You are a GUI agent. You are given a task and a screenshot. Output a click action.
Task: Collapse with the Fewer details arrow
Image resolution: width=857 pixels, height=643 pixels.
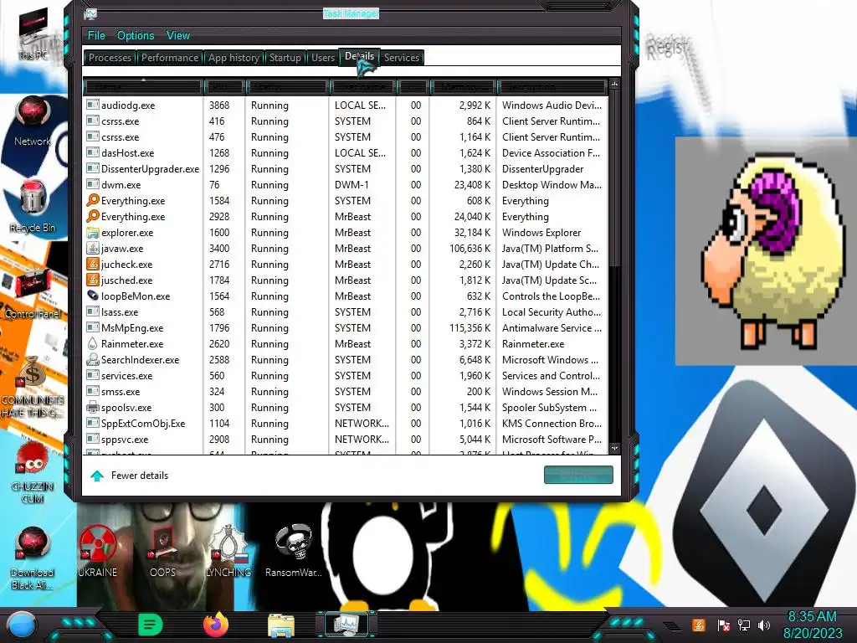point(97,476)
